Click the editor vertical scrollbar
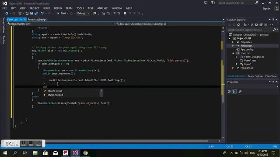Screen dimensions: 280x157 click(x=223, y=84)
